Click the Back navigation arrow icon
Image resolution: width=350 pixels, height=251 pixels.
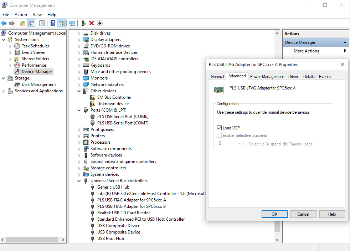(x=4, y=23)
